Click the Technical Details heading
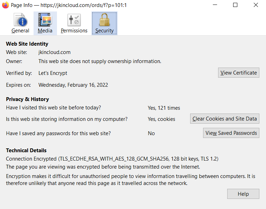 pyautogui.click(x=26, y=150)
